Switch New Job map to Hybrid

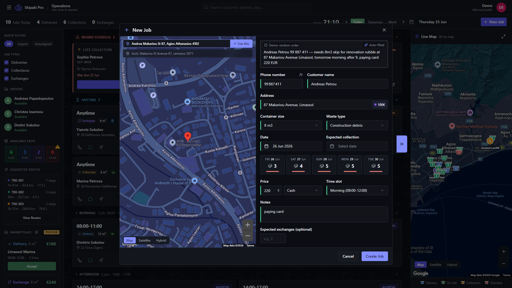click(x=161, y=240)
